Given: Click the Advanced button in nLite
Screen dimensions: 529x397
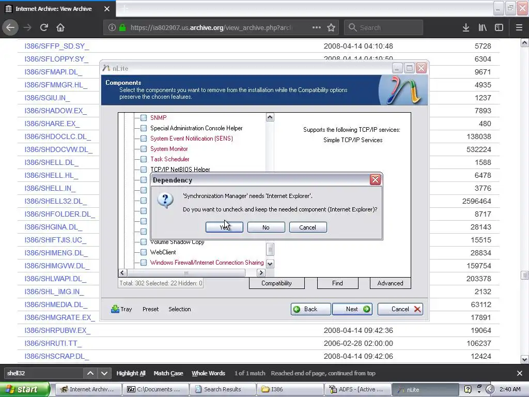Looking at the screenshot, I should tap(391, 283).
